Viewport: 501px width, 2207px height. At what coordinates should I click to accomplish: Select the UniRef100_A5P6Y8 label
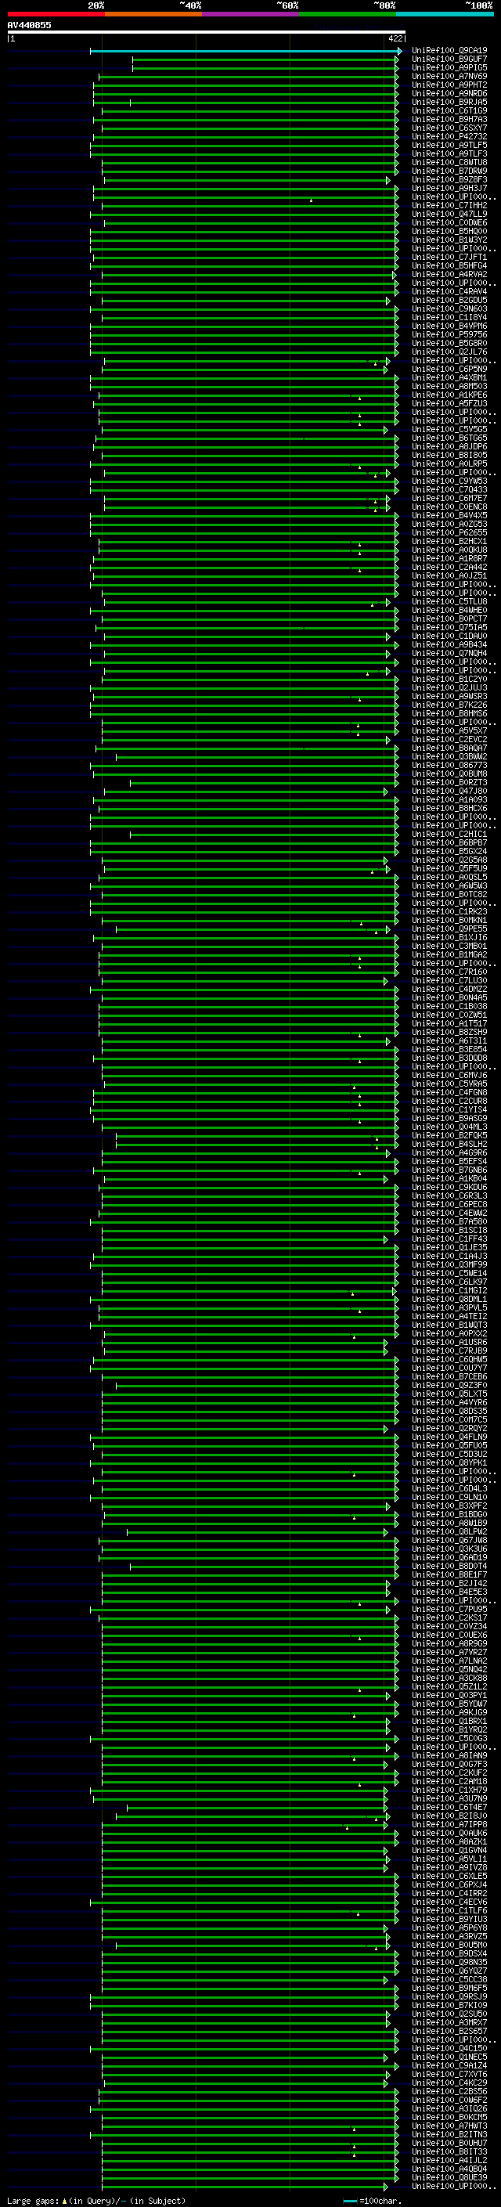[449, 1928]
